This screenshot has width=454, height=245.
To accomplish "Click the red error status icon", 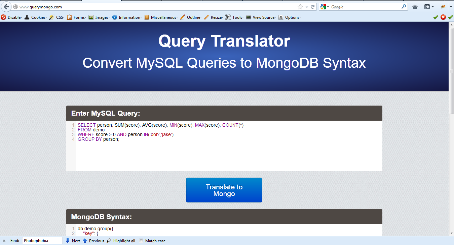I will [x=443, y=17].
